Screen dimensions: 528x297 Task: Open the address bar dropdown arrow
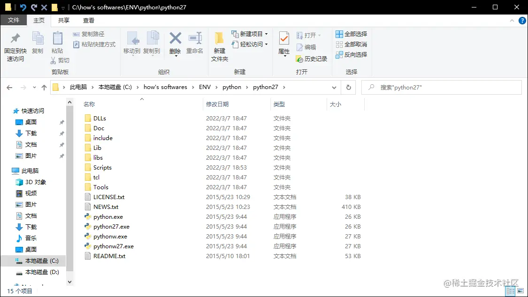pyautogui.click(x=334, y=87)
